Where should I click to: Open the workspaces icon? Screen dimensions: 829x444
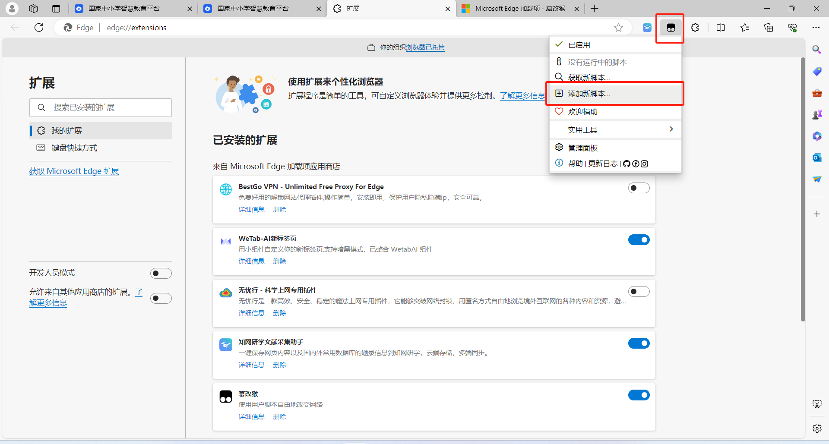[34, 8]
